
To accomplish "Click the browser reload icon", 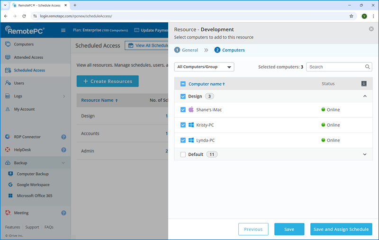I will click(x=24, y=16).
